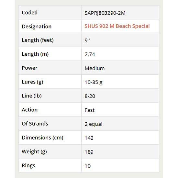Select the 8-20 line value
The width and height of the screenshot is (178, 178).
[90, 96]
